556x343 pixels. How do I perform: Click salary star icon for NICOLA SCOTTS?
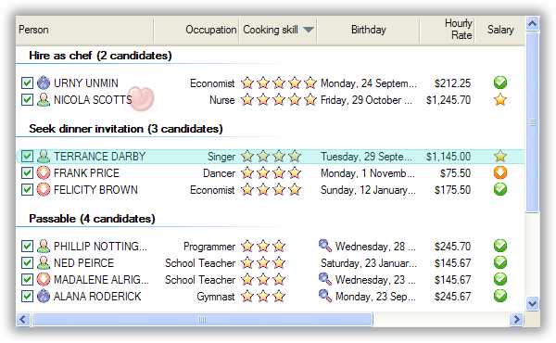point(500,100)
